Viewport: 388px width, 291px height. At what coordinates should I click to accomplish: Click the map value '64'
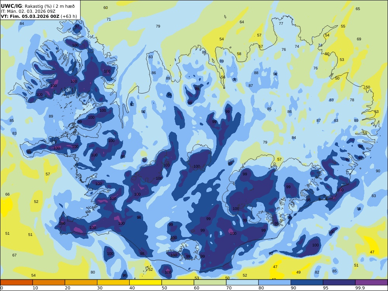coord(242,22)
